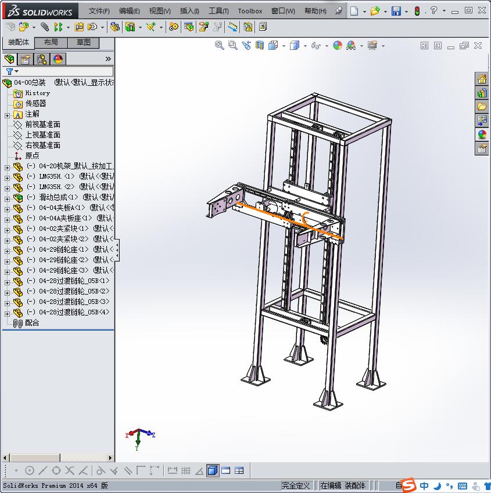
Task: Open the Hide/Show Items dropdown arrow
Action: tap(327, 46)
